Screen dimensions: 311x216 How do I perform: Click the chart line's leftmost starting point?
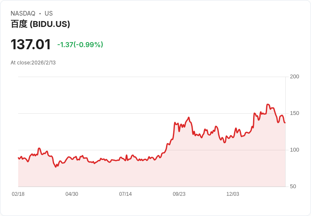(18, 158)
